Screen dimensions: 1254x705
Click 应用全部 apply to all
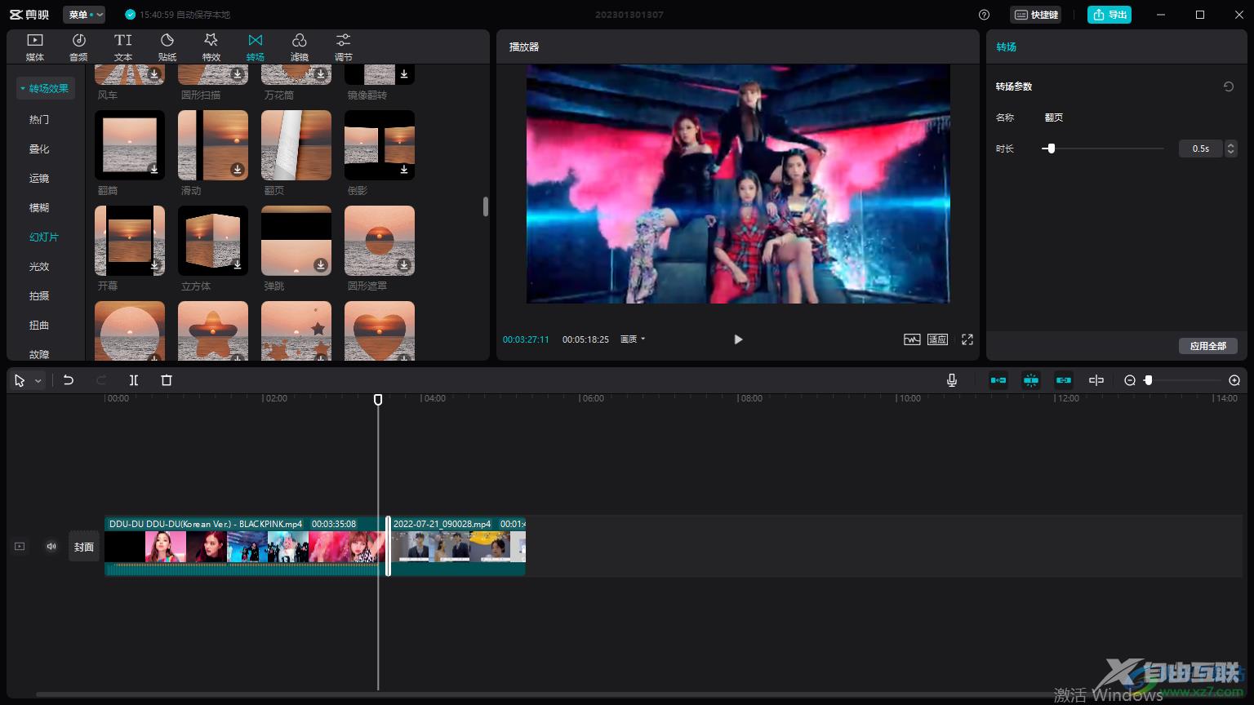click(1208, 346)
